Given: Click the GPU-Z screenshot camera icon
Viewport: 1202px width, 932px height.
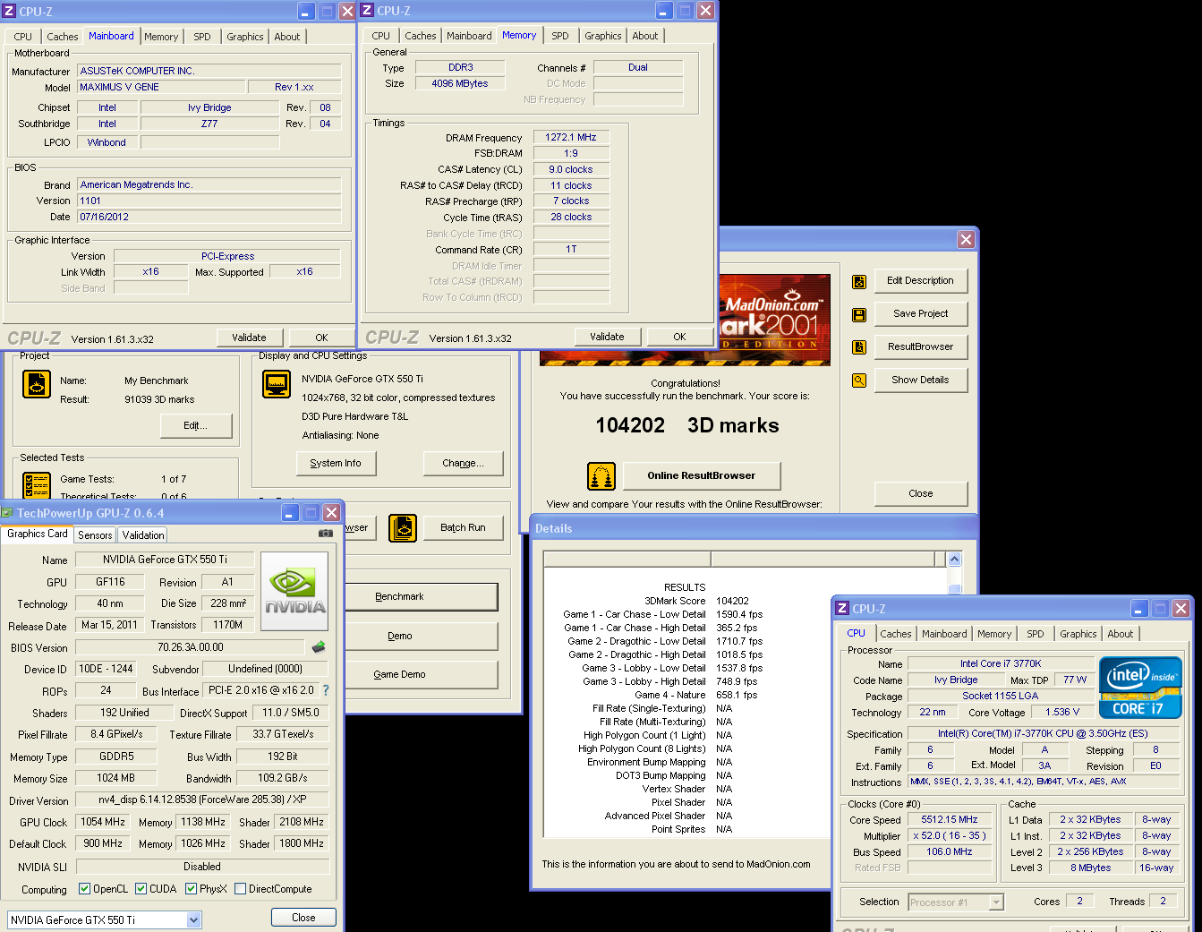Looking at the screenshot, I should 325,534.
